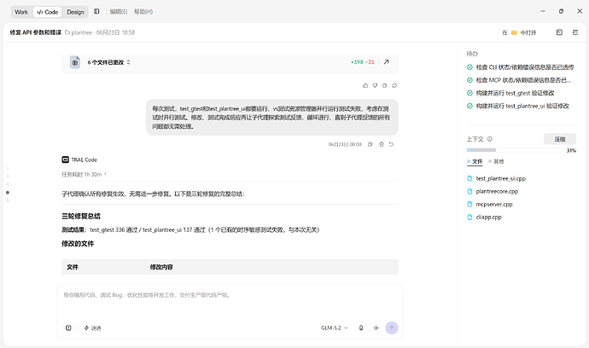
Task: Open the 编辑(E) menu
Action: (119, 12)
